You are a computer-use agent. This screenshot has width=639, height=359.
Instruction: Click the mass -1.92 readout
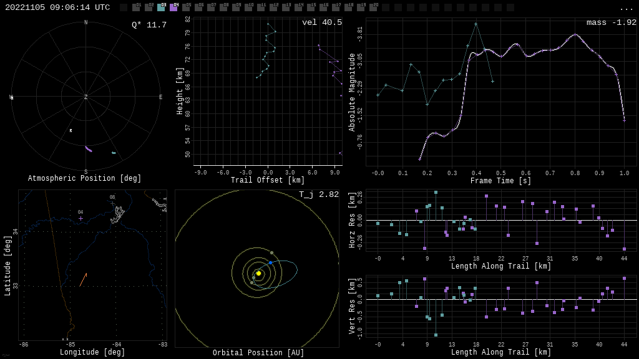coord(611,22)
